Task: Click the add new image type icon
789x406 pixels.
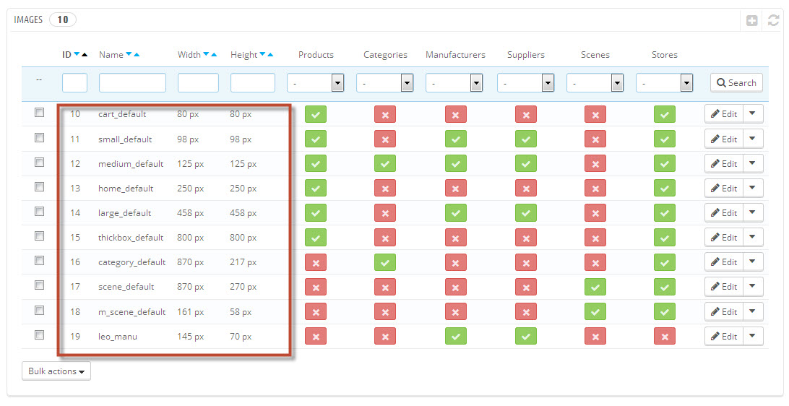Action: click(751, 20)
